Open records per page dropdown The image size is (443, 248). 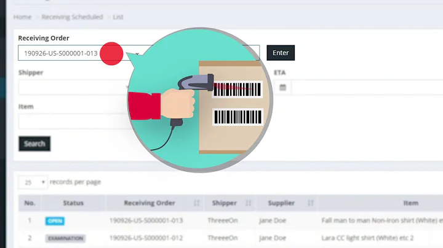point(33,182)
